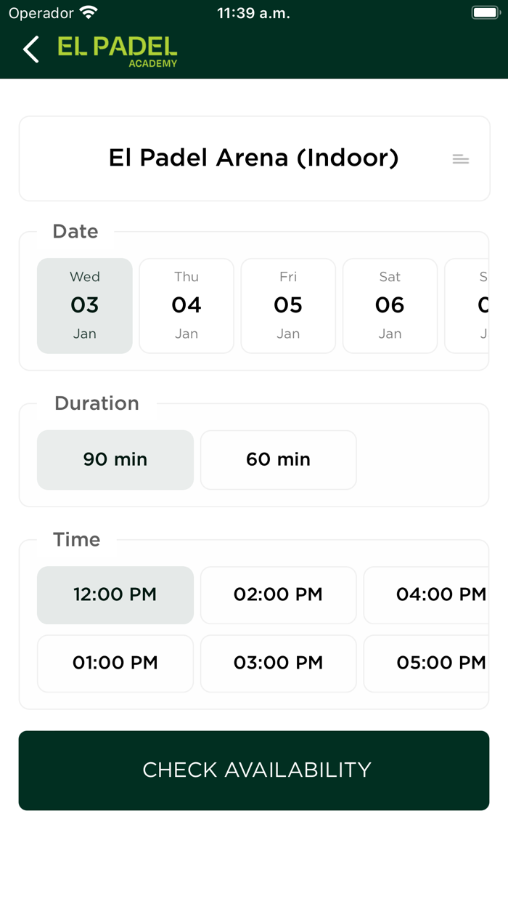This screenshot has height=904, width=508.
Task: Pick the 05:00 PM time slot
Action: (427, 663)
